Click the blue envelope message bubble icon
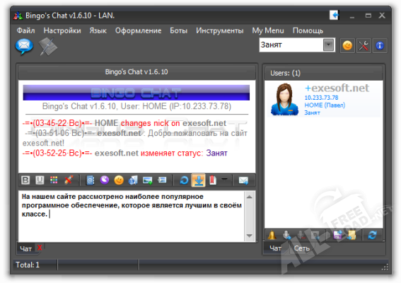Screen dimensions: 401x283 coord(24,47)
